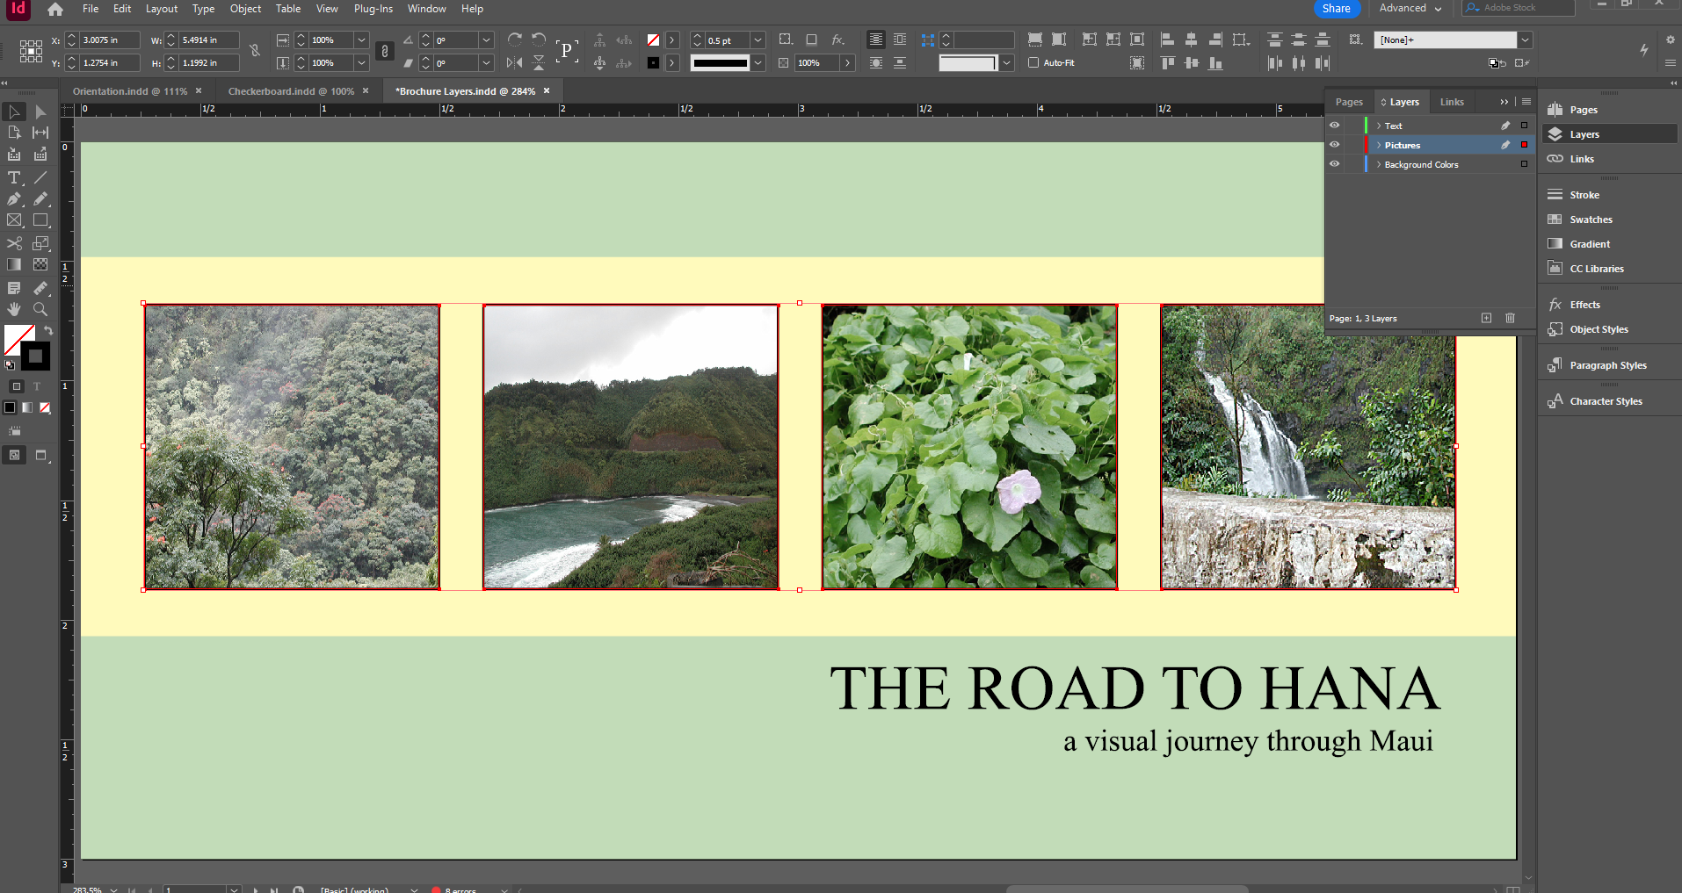Select the Pen tool in toolbox

point(14,199)
